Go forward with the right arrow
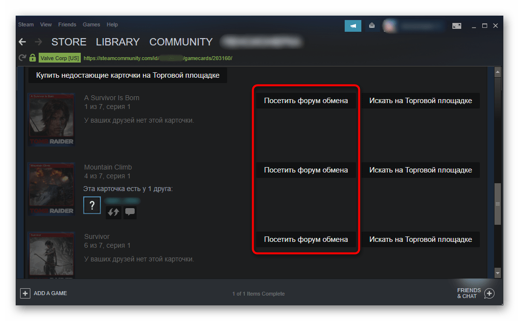Viewport: 519px width, 321px height. coord(38,42)
